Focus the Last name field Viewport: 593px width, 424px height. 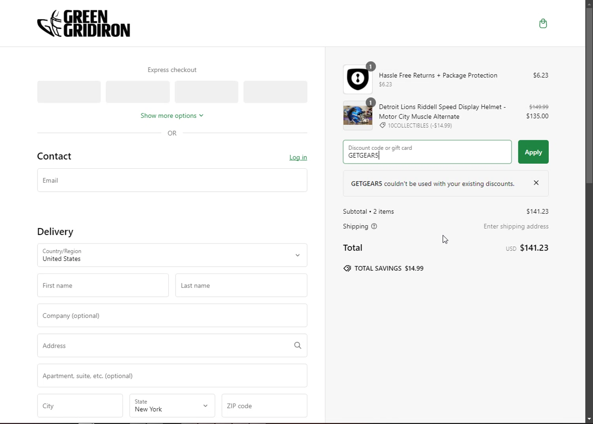[241, 285]
